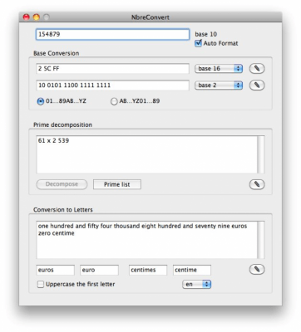The image size is (301, 332).
Task: Toggle the Auto Format checkbox
Action: click(x=198, y=43)
